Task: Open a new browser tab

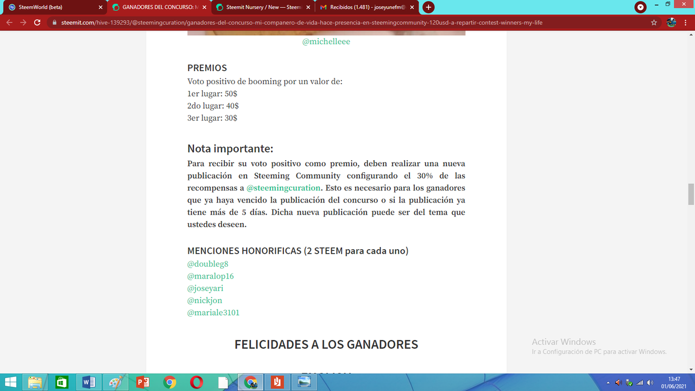Action: [x=428, y=8]
